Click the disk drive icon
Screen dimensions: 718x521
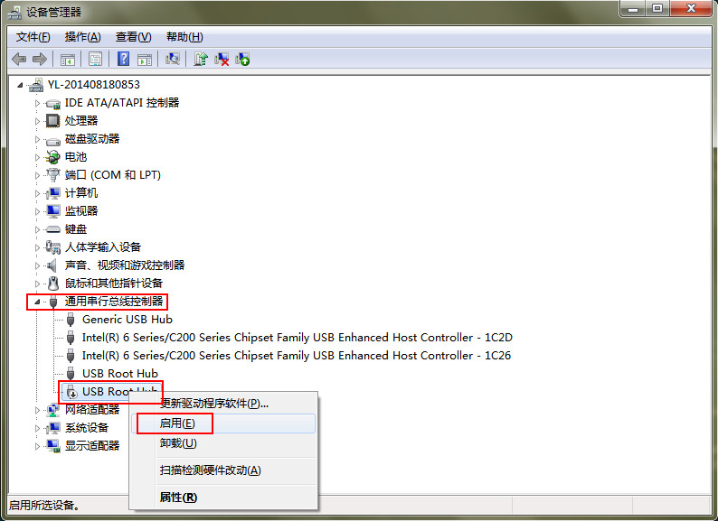pos(53,140)
